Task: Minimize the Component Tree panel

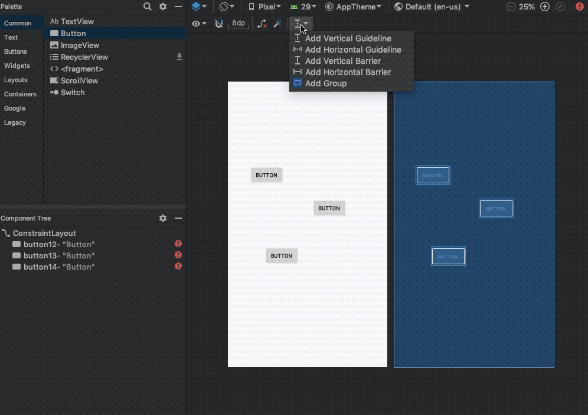Action: click(x=178, y=218)
